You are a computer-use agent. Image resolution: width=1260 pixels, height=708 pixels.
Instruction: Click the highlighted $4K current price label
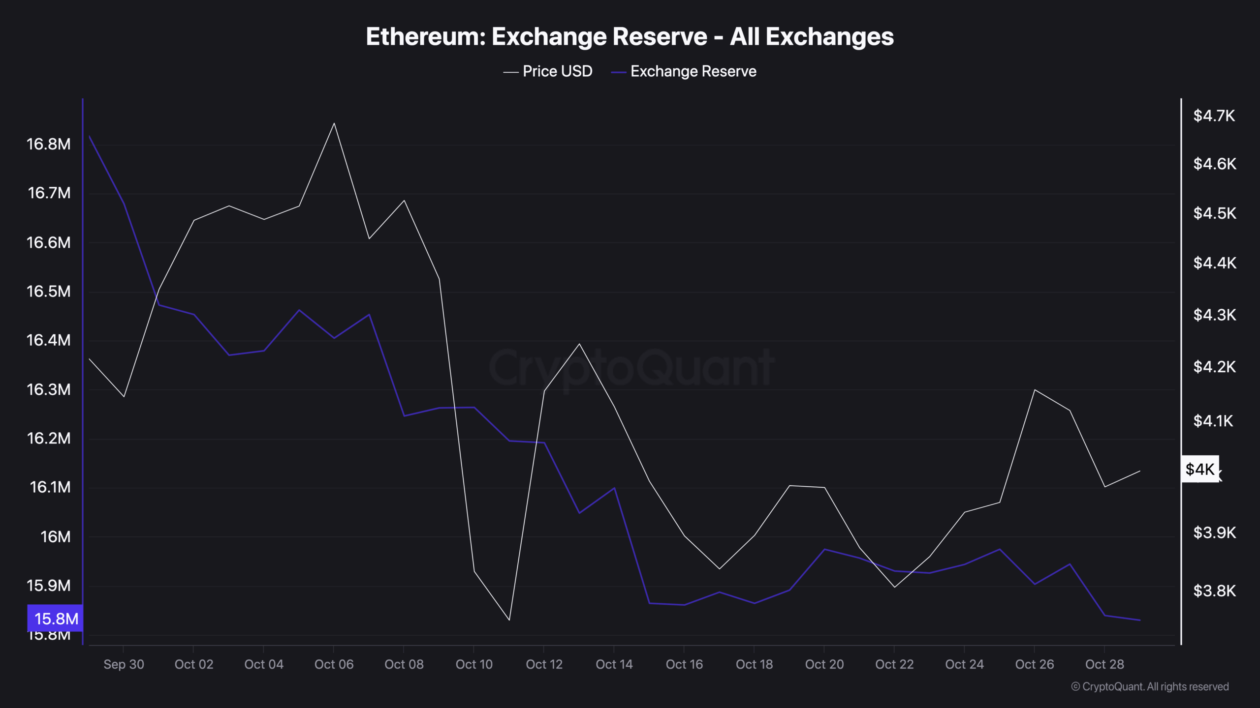(x=1200, y=469)
